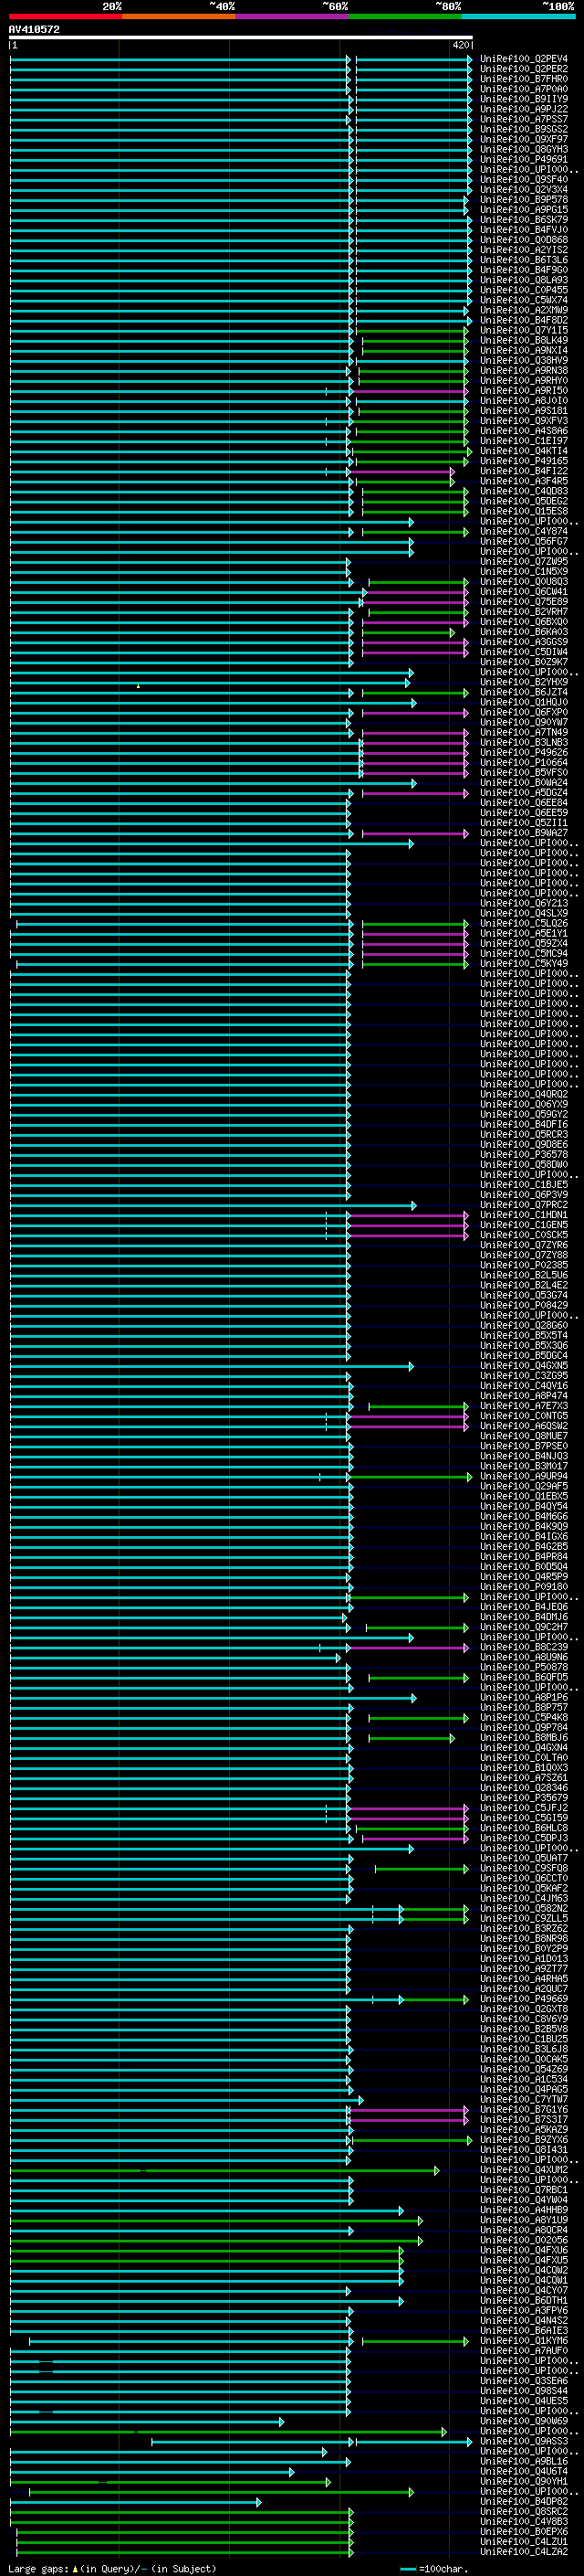
Task: Select label UniRef100_Q6CW41
Action: (x=524, y=592)
